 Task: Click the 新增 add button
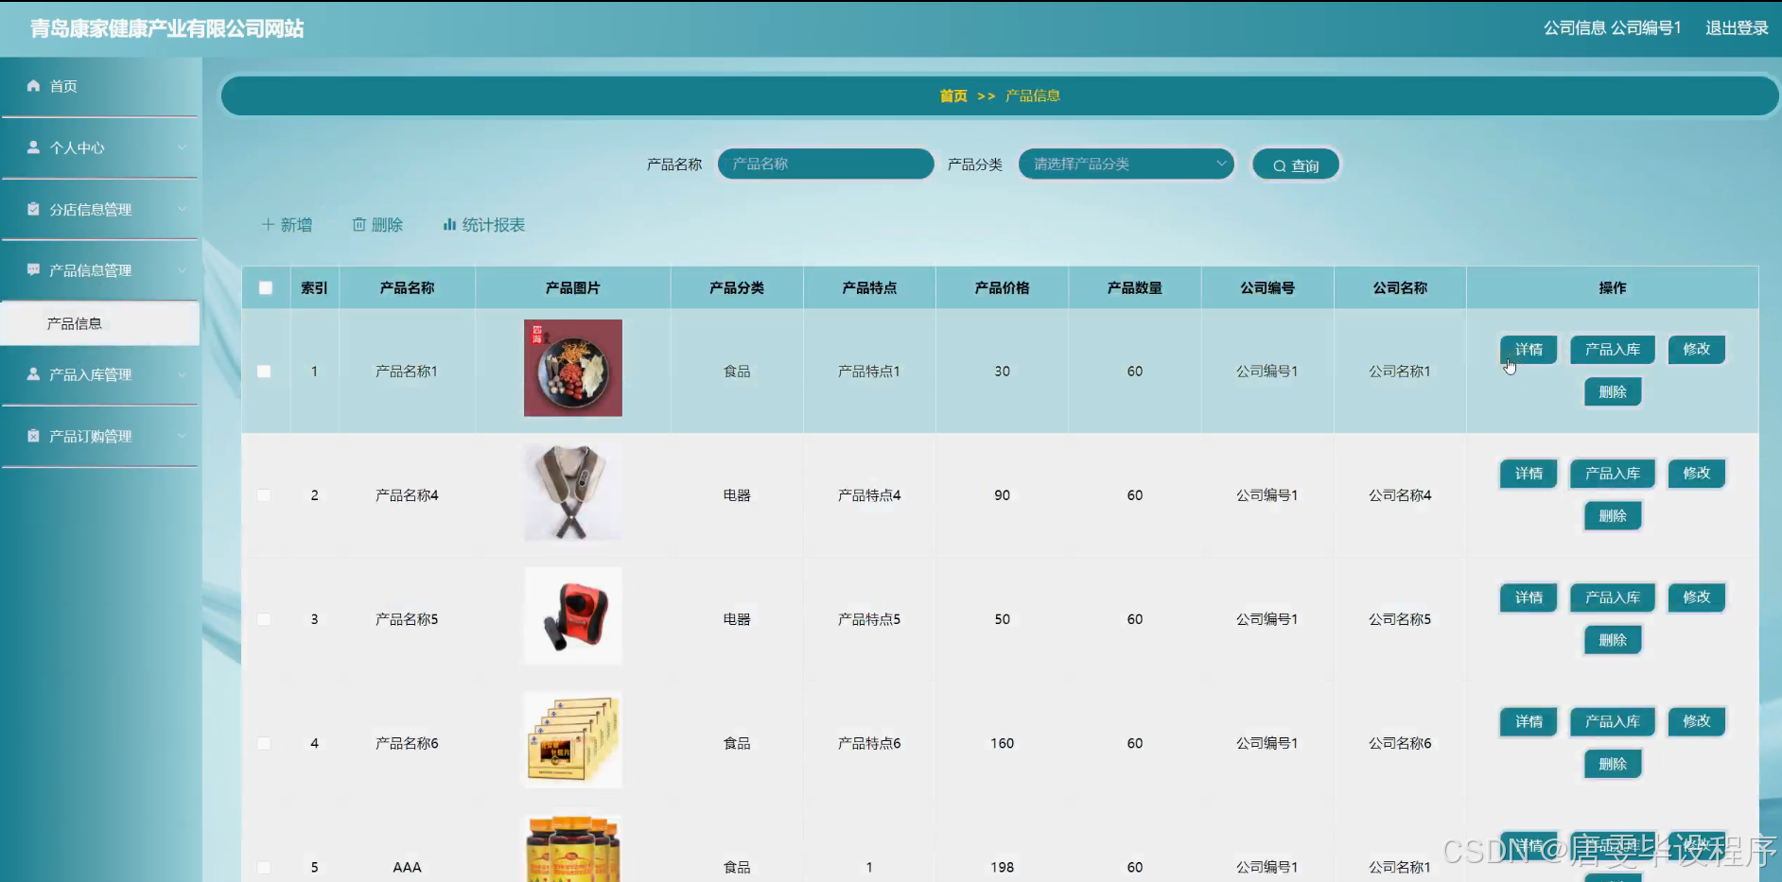click(x=287, y=225)
